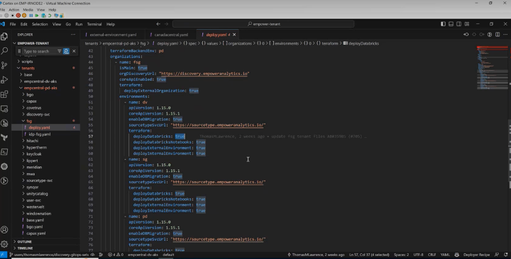Click the git branch in status bar

point(49,255)
